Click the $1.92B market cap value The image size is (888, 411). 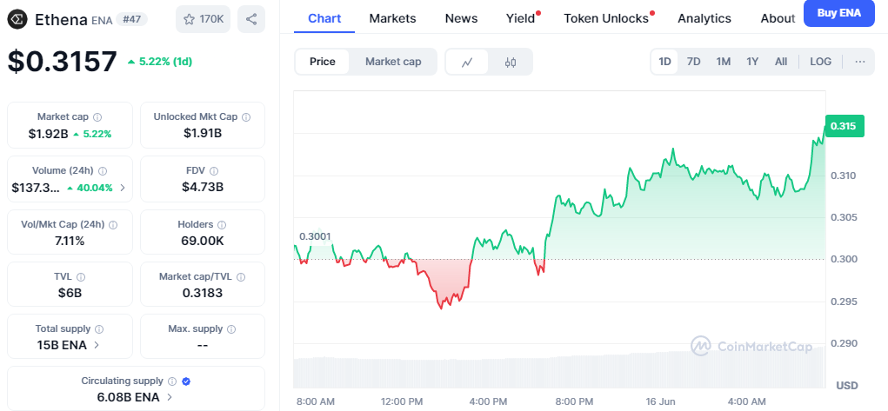point(48,134)
